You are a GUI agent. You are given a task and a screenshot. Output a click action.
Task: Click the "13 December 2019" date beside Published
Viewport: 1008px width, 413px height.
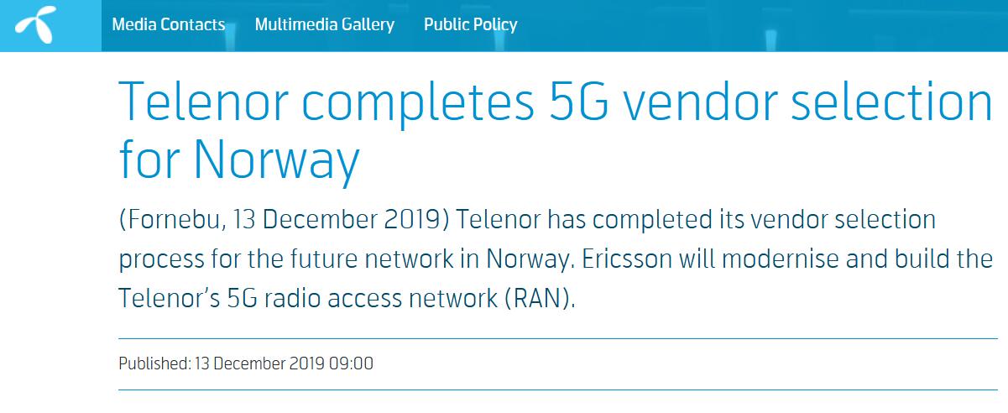click(x=262, y=363)
